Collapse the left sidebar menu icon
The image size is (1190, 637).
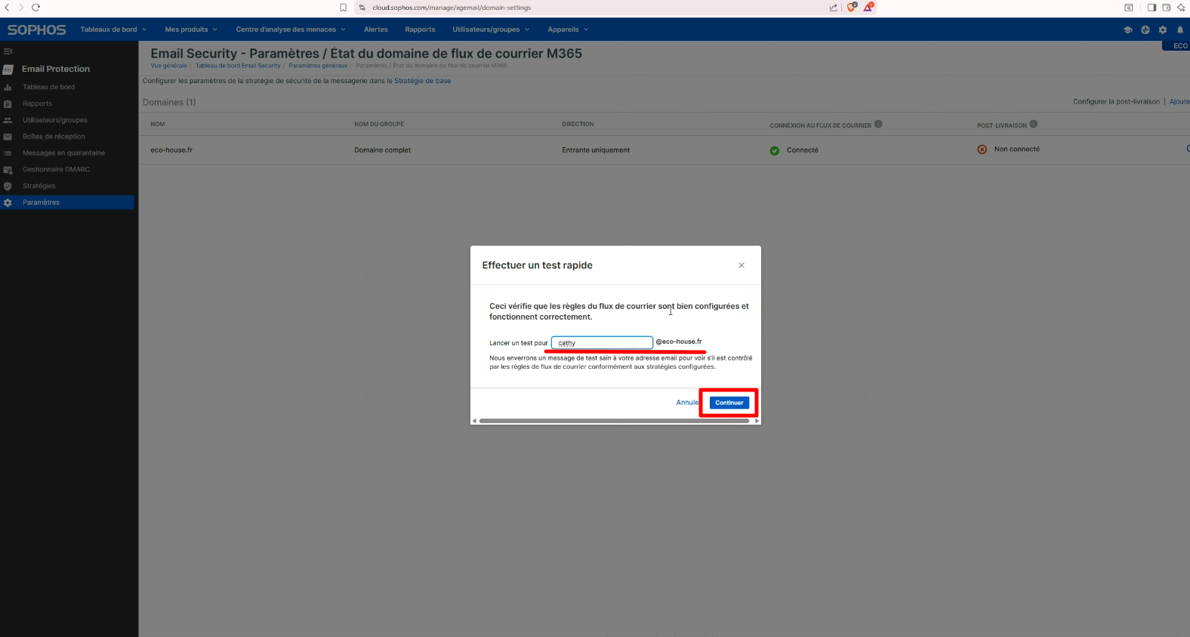(x=8, y=51)
